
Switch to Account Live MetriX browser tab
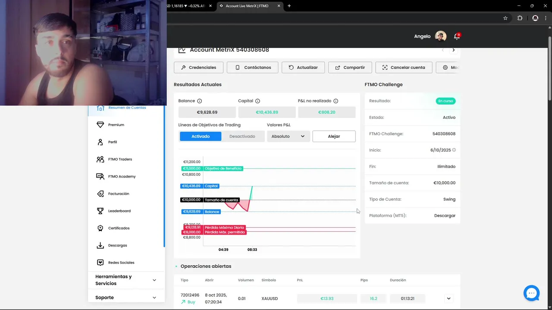coord(247,6)
